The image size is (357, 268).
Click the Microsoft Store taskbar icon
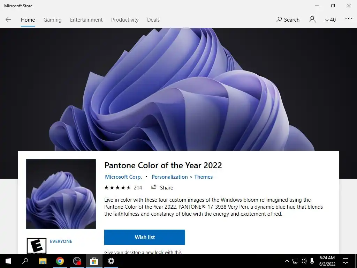click(94, 261)
